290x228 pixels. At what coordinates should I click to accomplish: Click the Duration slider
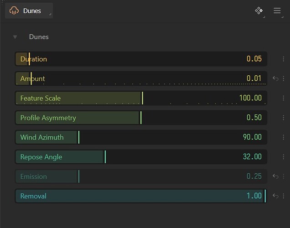point(141,59)
